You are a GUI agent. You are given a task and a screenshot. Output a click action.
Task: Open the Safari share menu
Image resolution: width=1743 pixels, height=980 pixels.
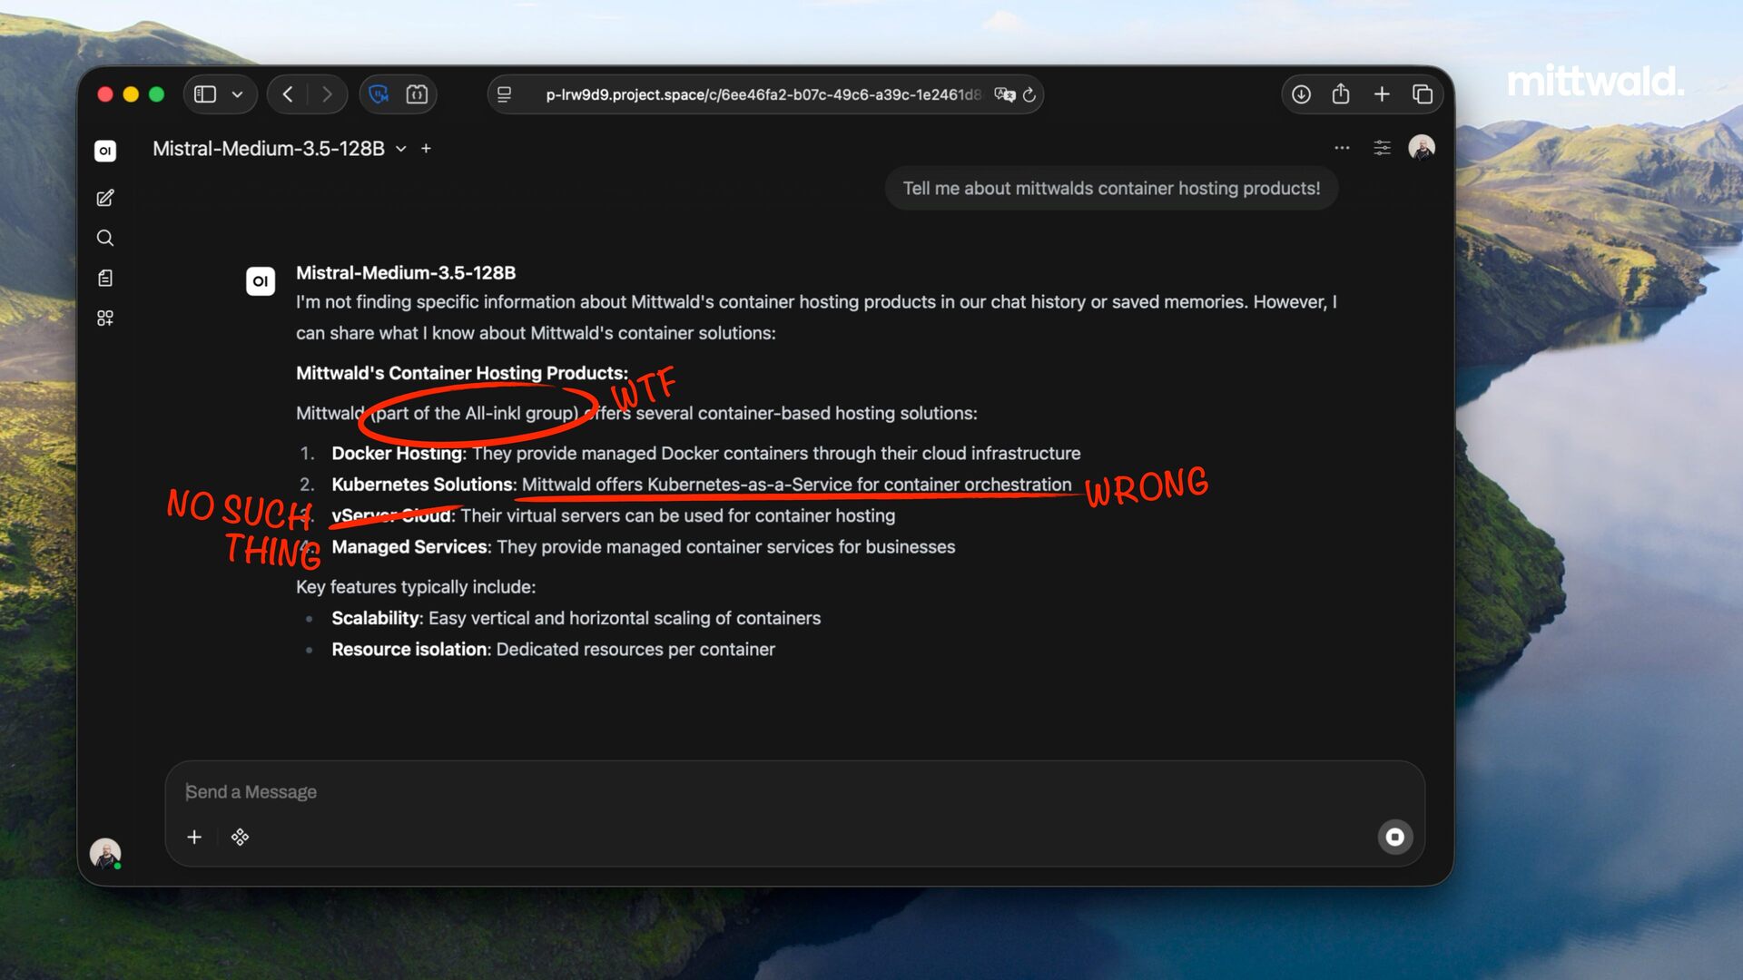click(x=1341, y=93)
